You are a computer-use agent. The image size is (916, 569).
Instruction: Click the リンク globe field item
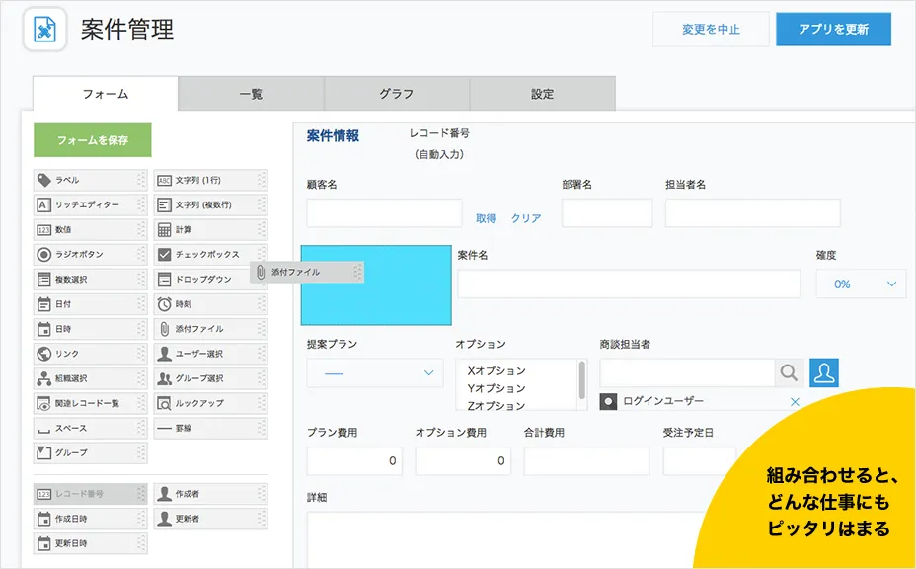[x=89, y=354]
